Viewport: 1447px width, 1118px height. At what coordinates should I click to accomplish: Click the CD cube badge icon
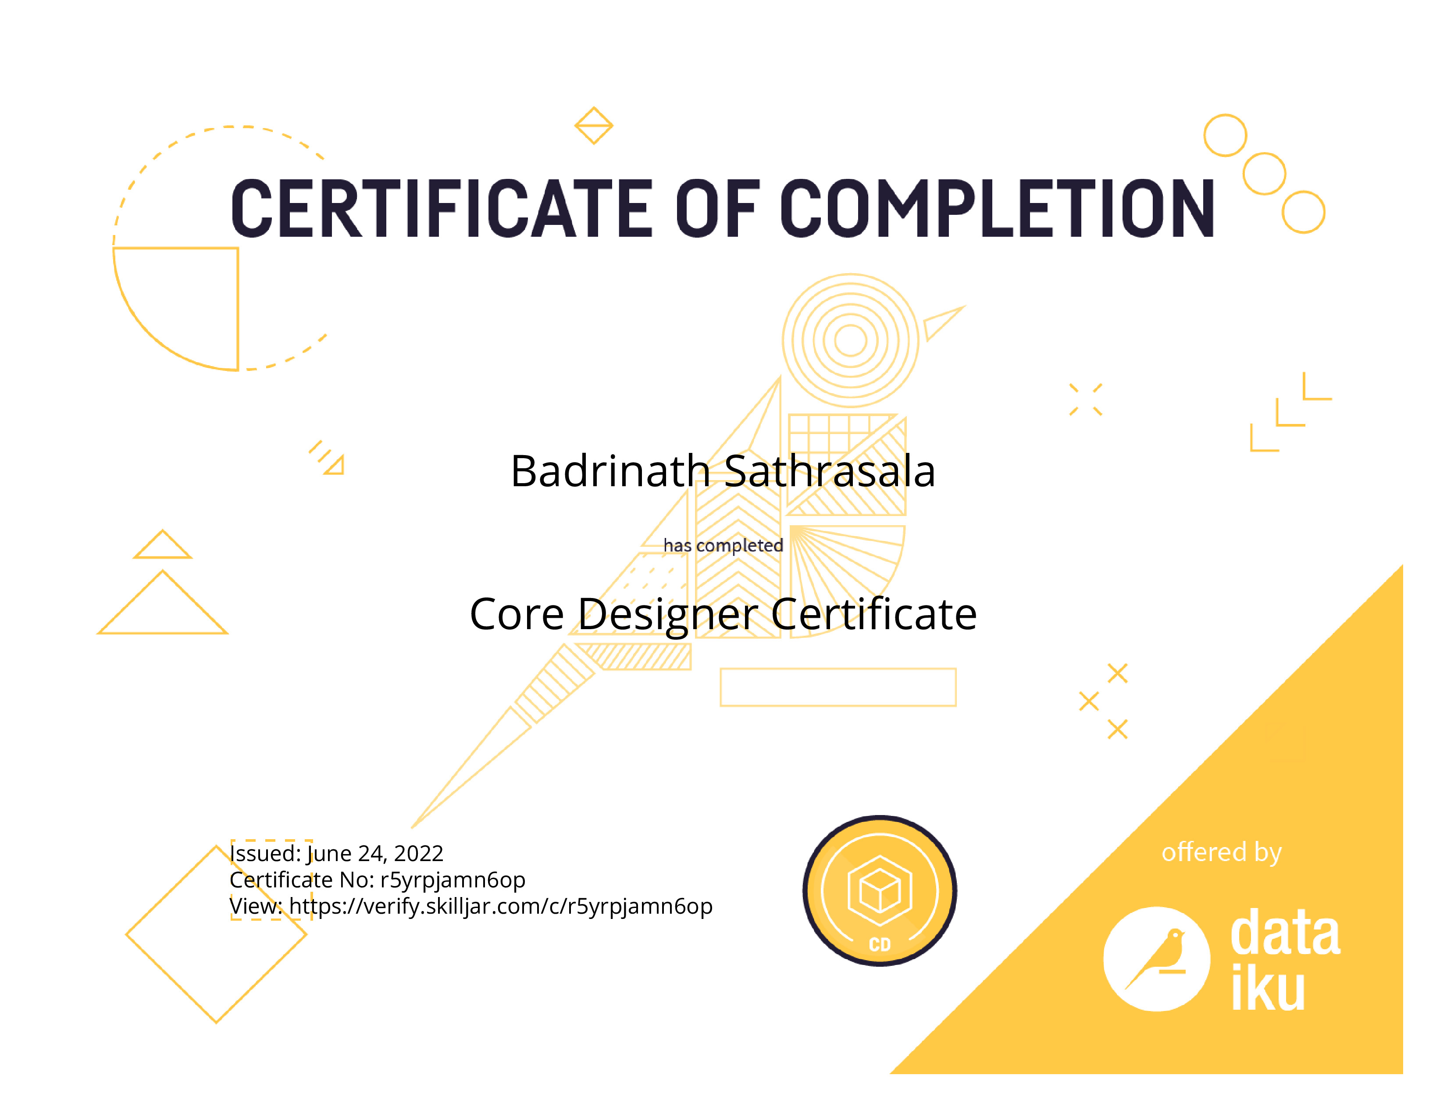(879, 890)
